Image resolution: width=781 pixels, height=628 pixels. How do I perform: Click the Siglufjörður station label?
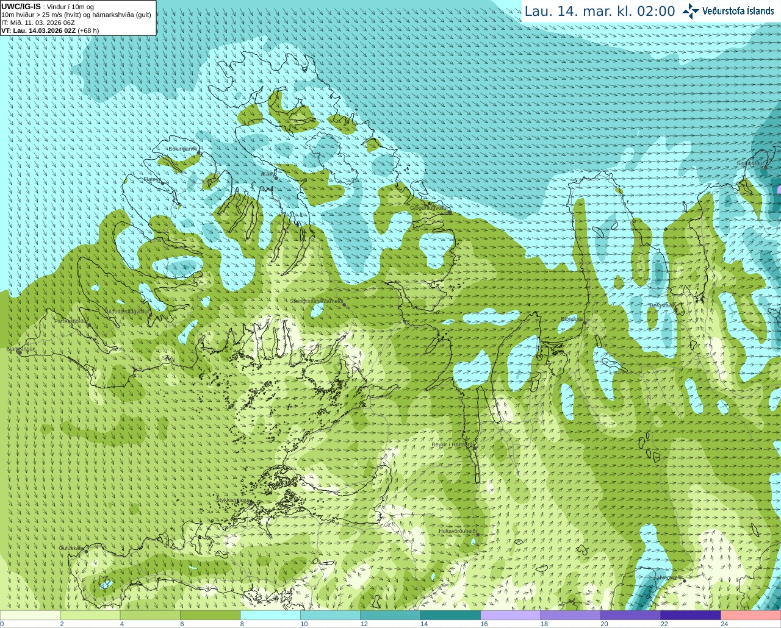(750, 163)
